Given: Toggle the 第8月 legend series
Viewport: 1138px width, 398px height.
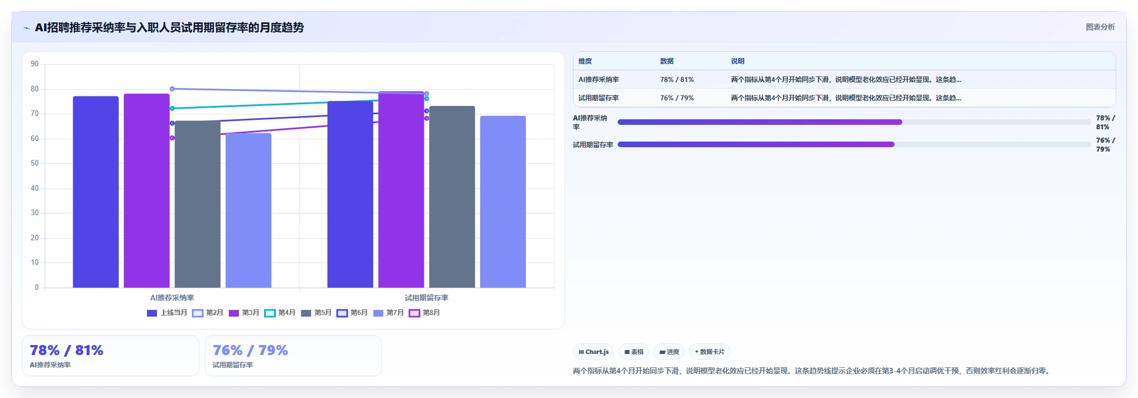Looking at the screenshot, I should click(x=424, y=313).
